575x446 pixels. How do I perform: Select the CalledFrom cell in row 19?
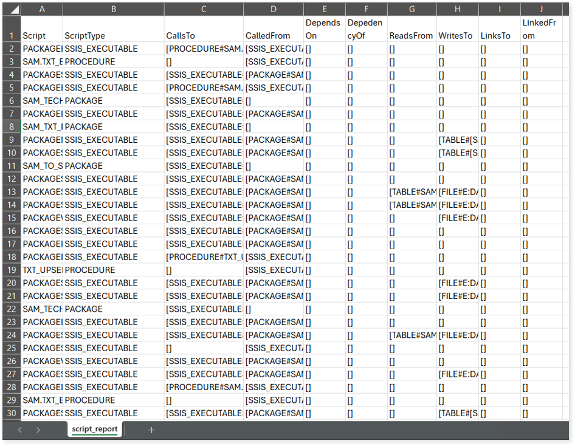pyautogui.click(x=274, y=270)
